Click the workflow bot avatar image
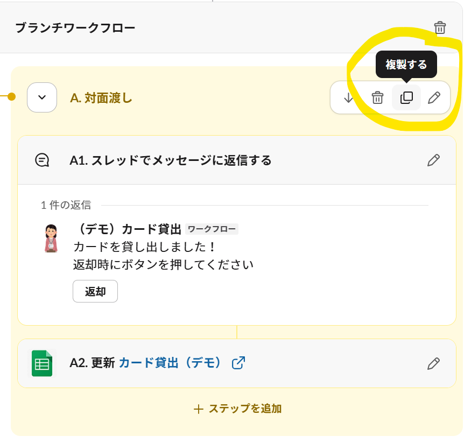Viewport: 464px width, 443px height. point(51,238)
